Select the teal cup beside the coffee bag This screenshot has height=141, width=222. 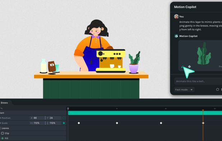57,68
